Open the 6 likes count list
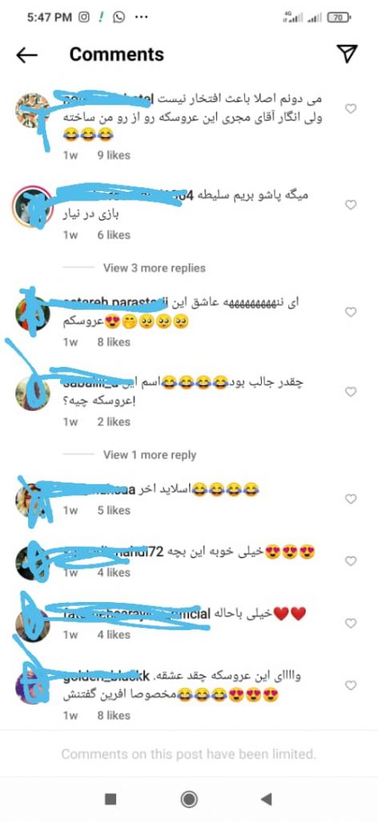This screenshot has height=822, width=378. (114, 235)
